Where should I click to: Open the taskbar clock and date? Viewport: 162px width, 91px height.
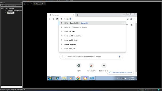pyautogui.click(x=132, y=78)
